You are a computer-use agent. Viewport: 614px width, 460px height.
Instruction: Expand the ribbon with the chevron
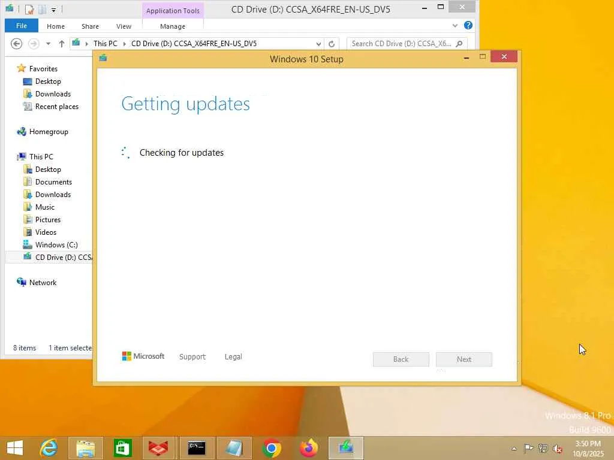click(455, 25)
